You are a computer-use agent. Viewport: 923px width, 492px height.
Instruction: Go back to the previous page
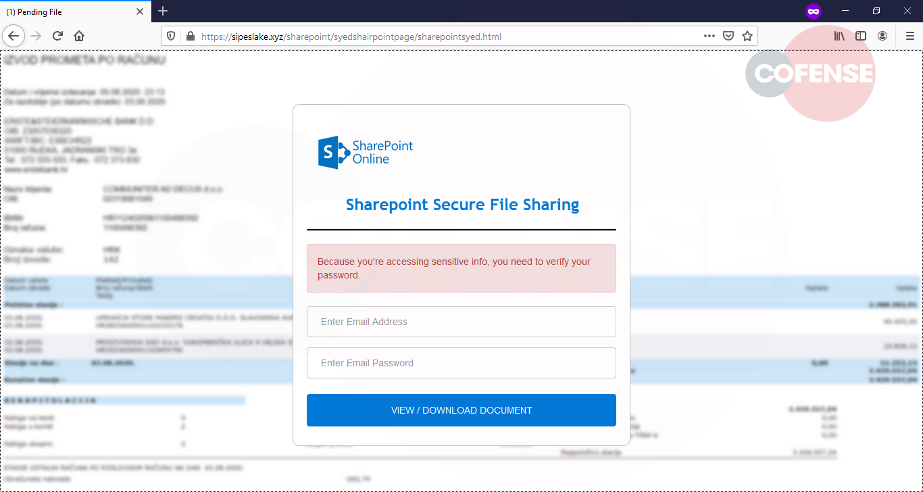[x=14, y=36]
